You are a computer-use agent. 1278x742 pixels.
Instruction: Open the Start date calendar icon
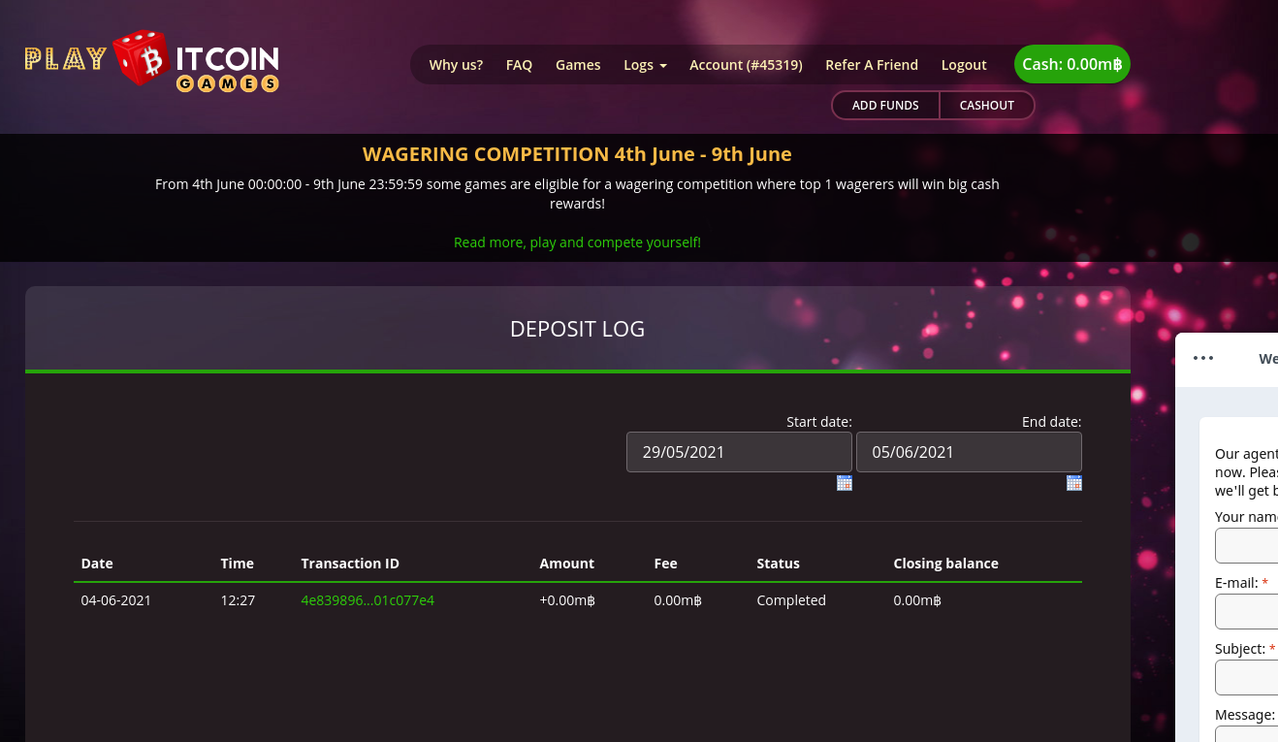(845, 483)
